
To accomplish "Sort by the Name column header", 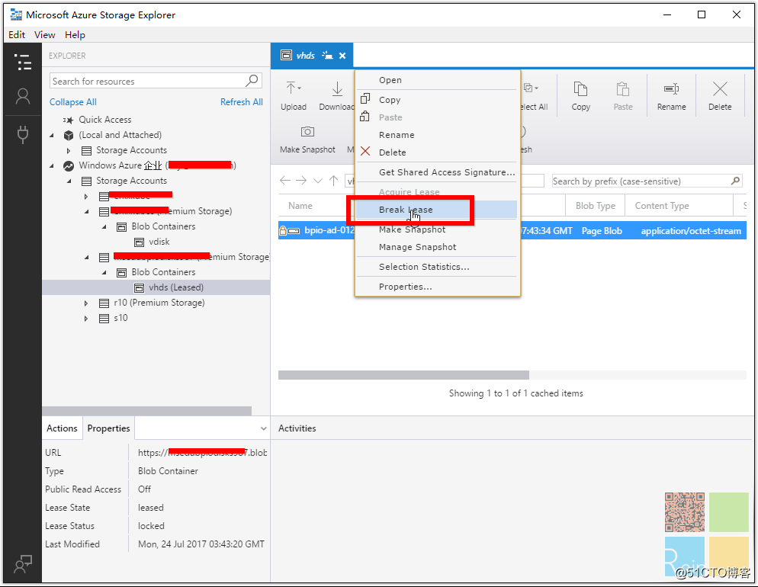I will pos(300,206).
